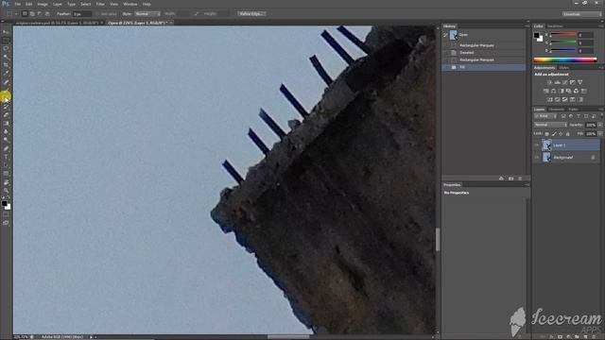Viewport: 605px width, 340px height.
Task: Set history brush source to Open snapshot
Action: click(445, 35)
